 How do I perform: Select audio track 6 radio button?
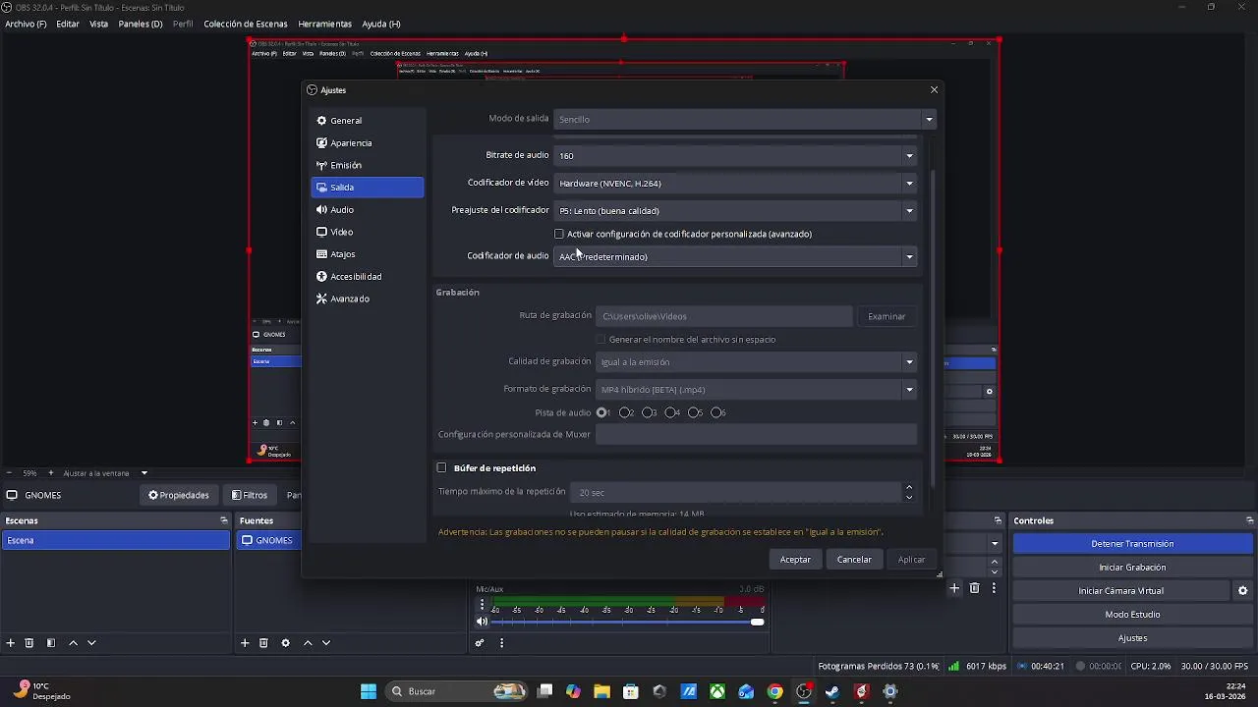(715, 412)
